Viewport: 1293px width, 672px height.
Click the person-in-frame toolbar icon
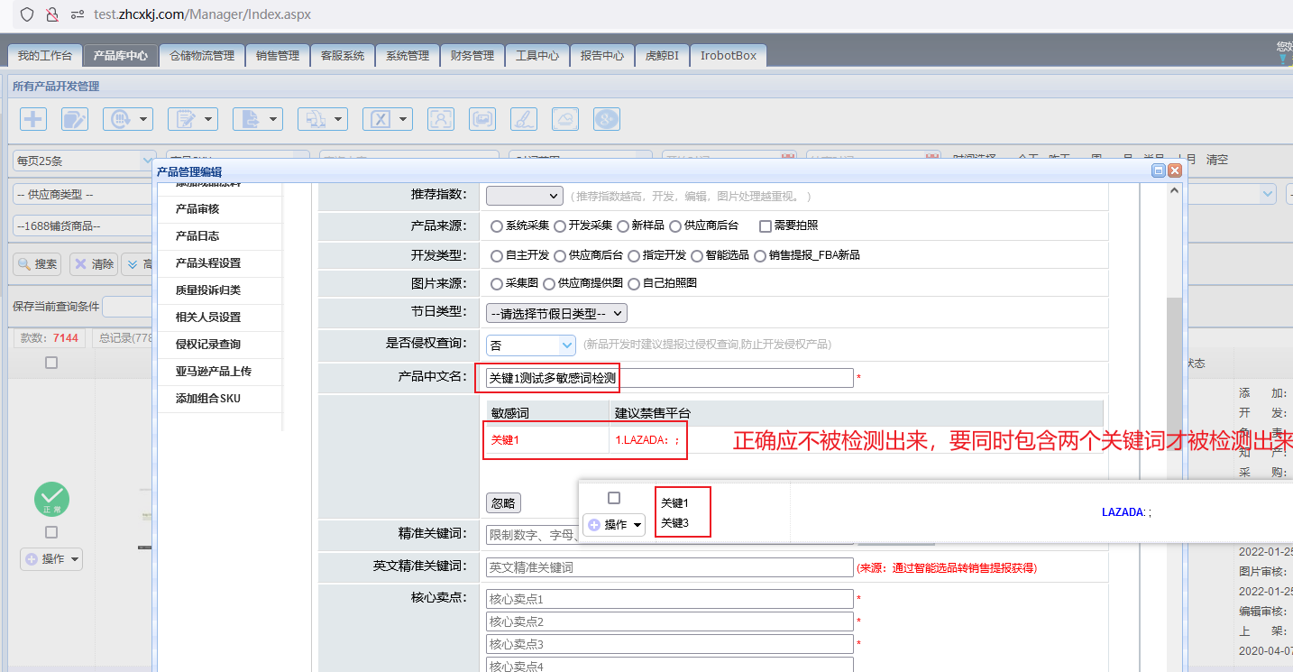(x=441, y=119)
